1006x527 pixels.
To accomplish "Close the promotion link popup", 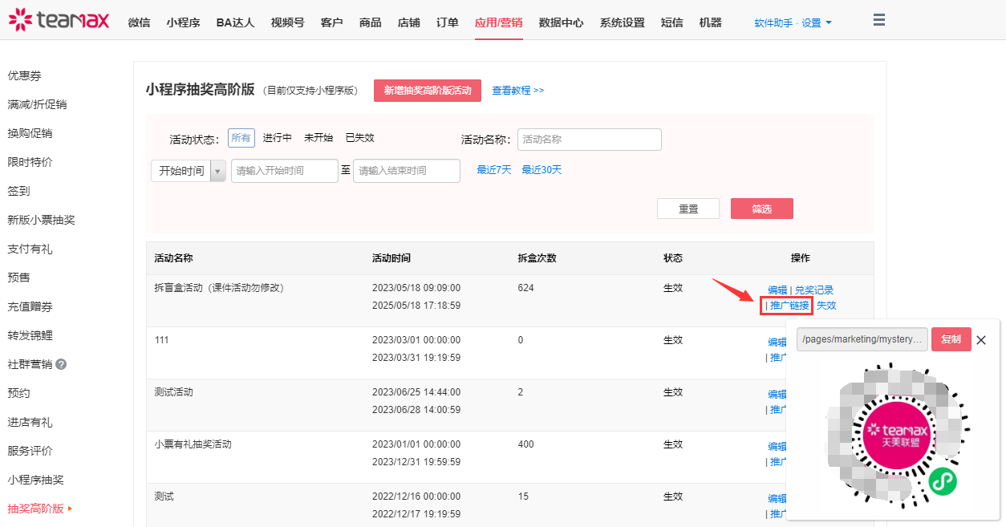I will 981,340.
